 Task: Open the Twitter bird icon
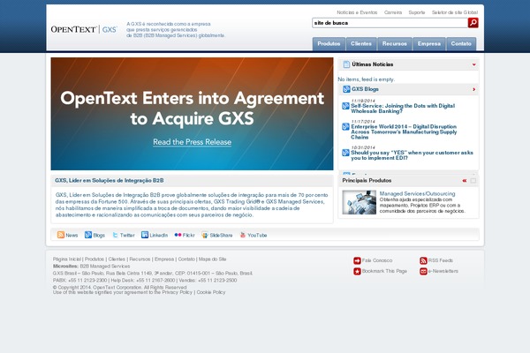[x=115, y=235]
